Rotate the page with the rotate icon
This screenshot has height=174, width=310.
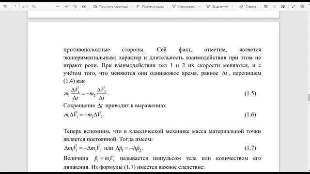75,6
